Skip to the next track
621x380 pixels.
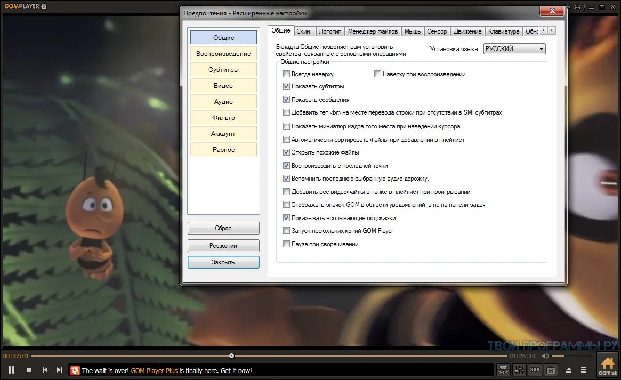59,370
